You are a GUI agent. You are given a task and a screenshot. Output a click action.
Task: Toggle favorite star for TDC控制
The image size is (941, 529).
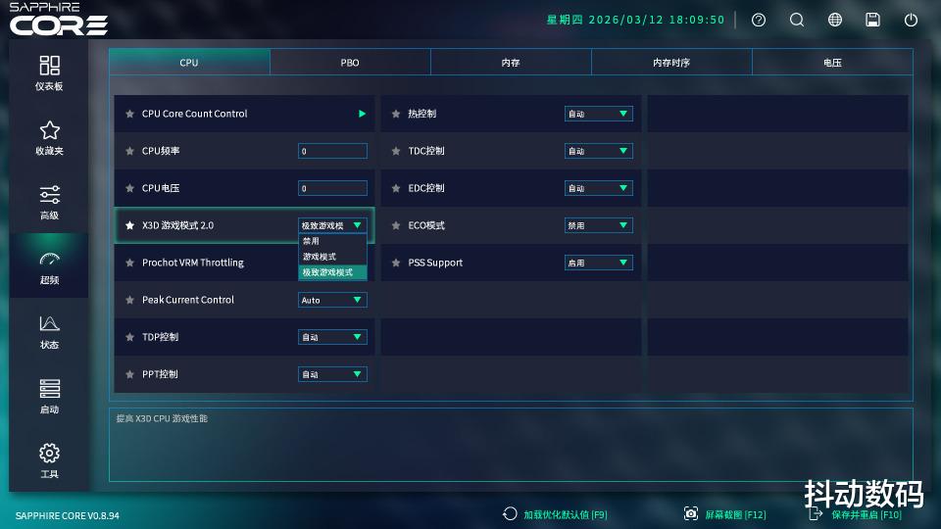[396, 151]
